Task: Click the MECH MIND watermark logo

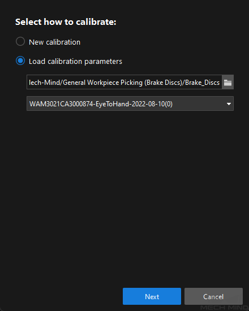Action: 224,308
